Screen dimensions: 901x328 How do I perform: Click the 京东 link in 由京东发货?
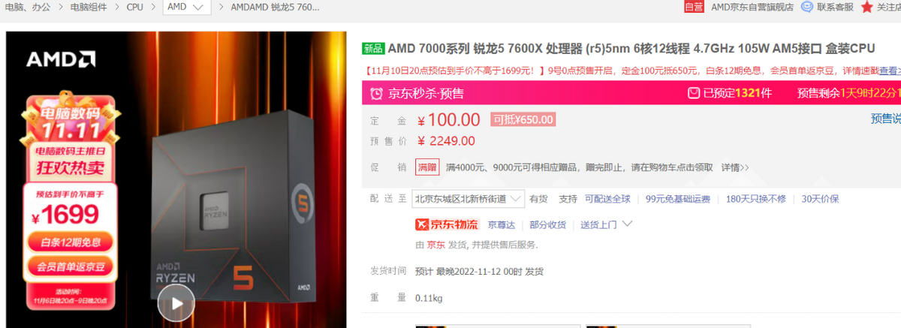(x=435, y=245)
